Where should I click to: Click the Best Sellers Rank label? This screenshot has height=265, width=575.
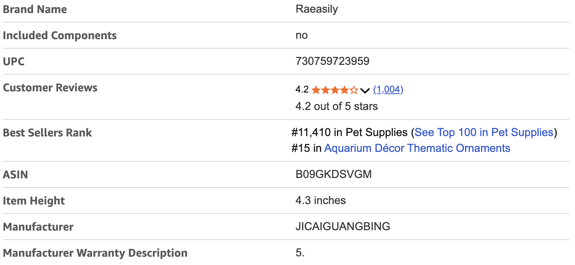point(47,133)
